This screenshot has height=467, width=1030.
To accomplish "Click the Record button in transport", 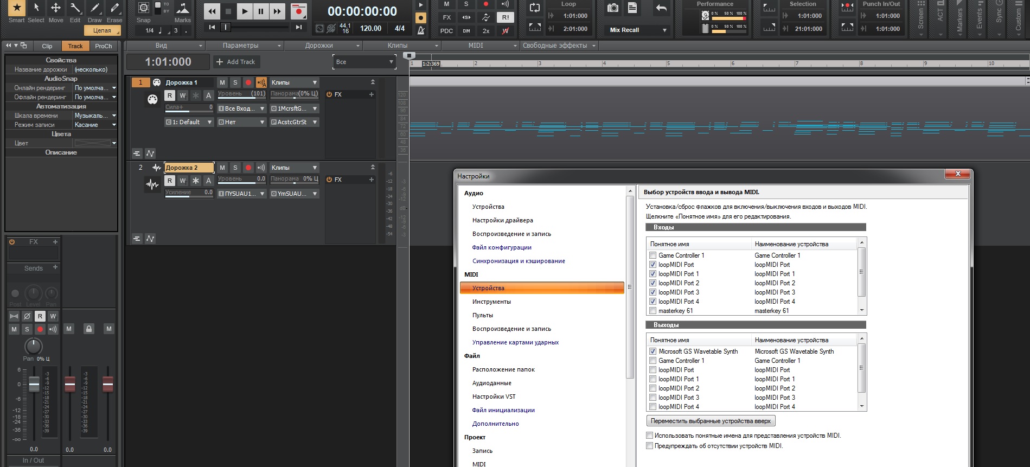I will [x=298, y=11].
